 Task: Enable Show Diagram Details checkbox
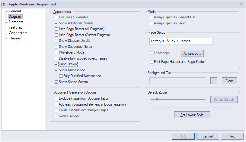click(56, 41)
